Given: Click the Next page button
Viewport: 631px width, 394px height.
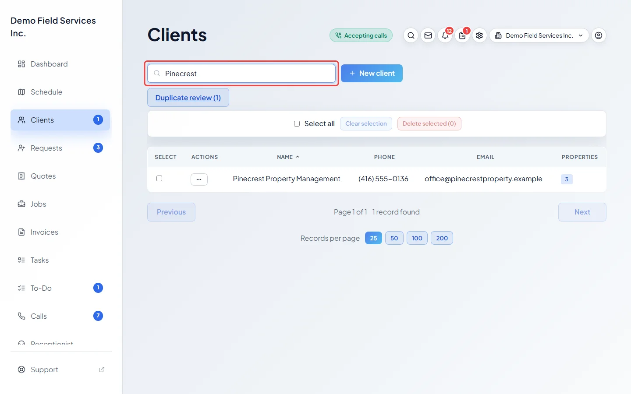Looking at the screenshot, I should coord(582,212).
